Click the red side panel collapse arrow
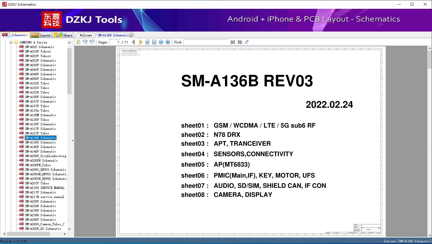 pos(73,141)
